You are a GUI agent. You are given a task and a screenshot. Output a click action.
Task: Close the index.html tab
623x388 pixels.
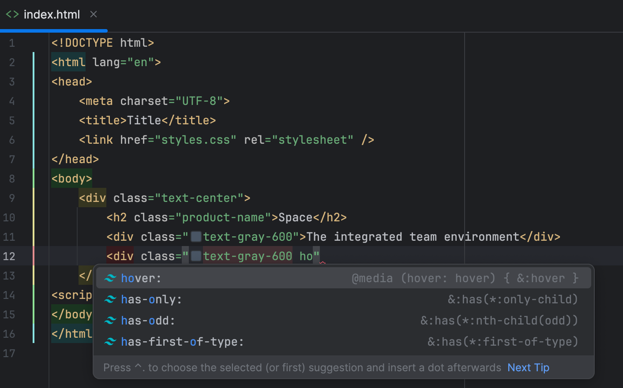[93, 14]
